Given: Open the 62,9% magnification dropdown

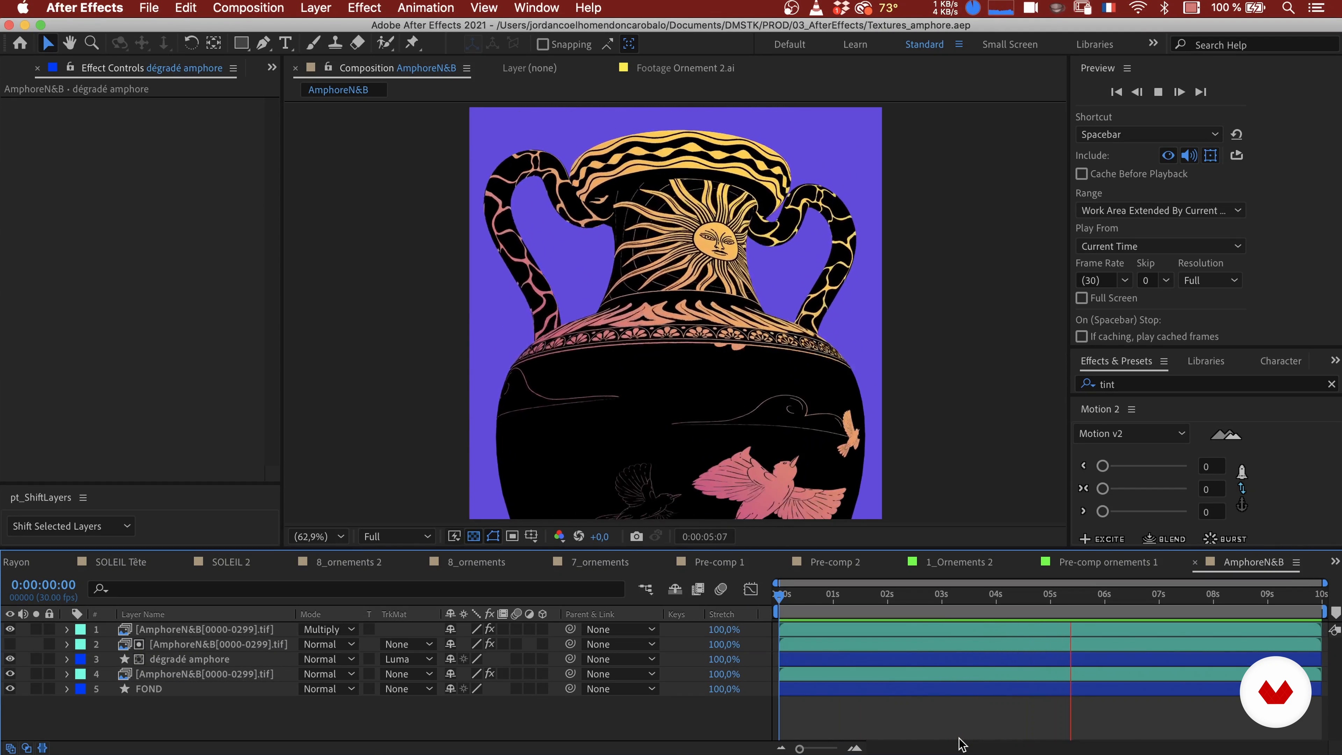Looking at the screenshot, I should [318, 537].
